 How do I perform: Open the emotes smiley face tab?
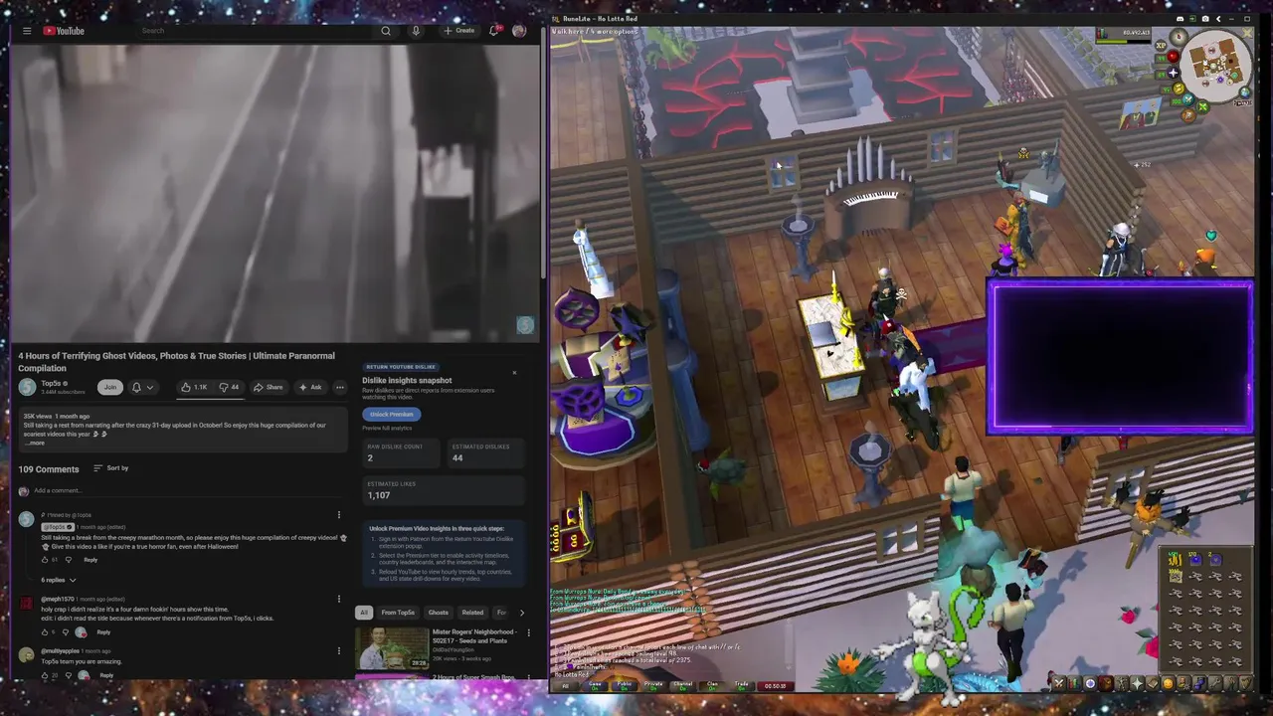(1167, 683)
